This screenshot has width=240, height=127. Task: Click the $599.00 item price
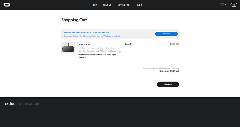174,44
